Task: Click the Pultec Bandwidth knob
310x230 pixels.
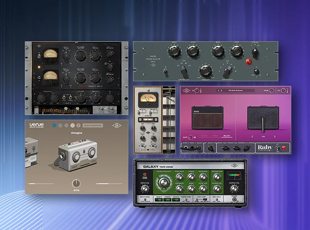Action: (x=205, y=70)
